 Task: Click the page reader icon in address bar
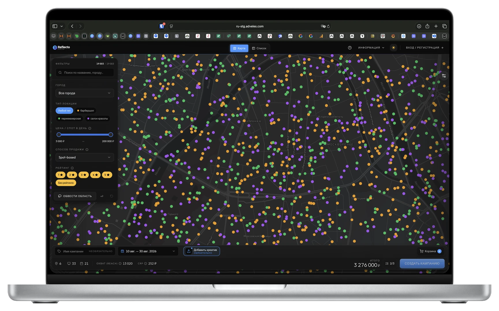[171, 26]
